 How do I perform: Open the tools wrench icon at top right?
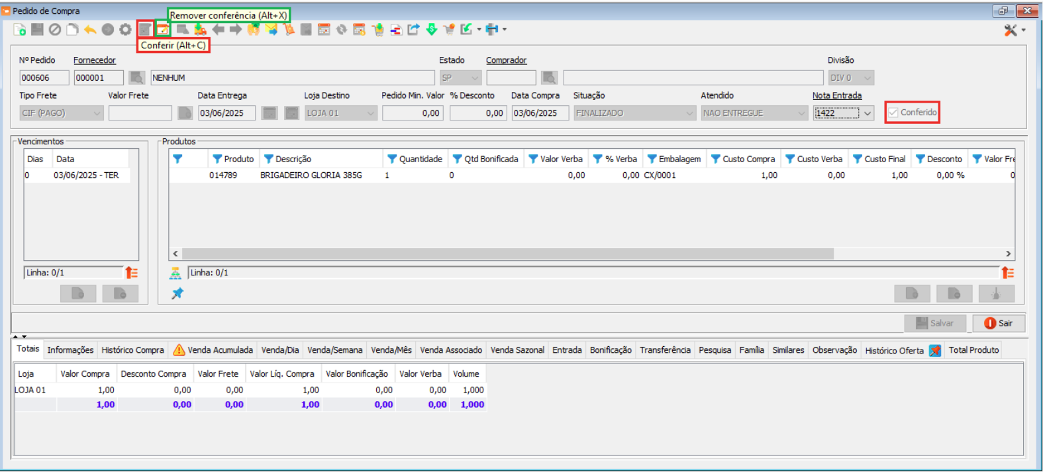[x=1011, y=30]
